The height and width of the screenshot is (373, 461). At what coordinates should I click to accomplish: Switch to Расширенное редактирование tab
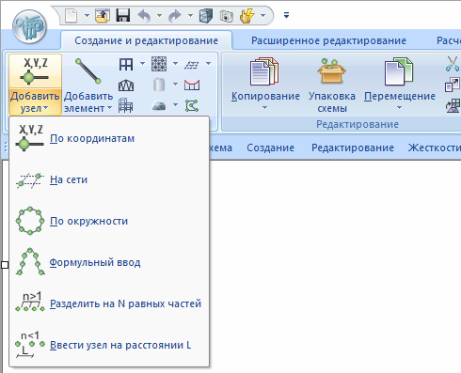coord(328,40)
